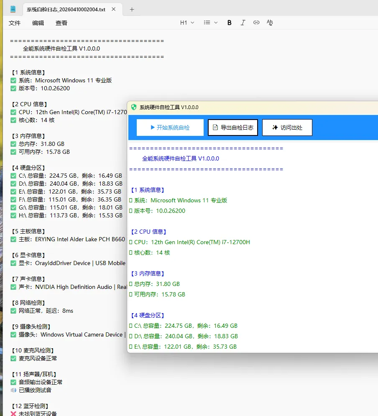Click green check beside G:\ 总容量 line
This screenshot has width=378, height=416.
(13, 208)
